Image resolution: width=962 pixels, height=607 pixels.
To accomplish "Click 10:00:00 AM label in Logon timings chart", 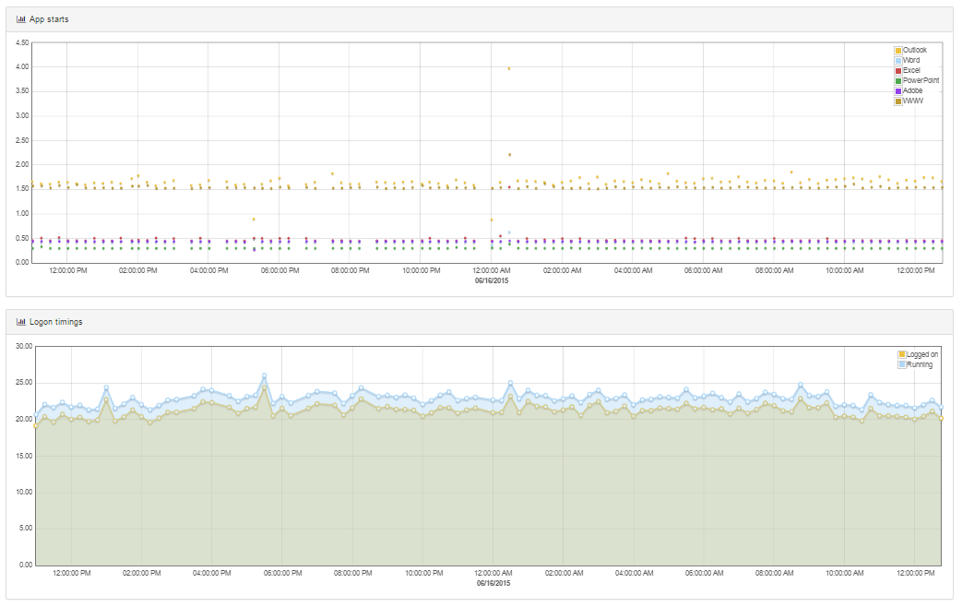I will (x=845, y=573).
